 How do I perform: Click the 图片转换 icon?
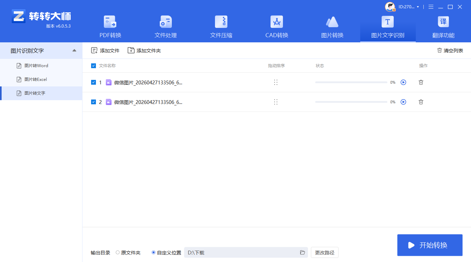332,22
